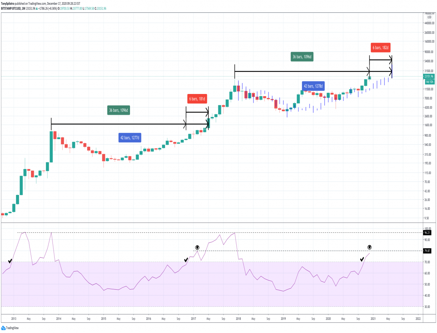Select the checkmark icon before 2017 on RSI
Image resolution: width=437 pixels, height=333 pixels.
pyautogui.click(x=186, y=260)
